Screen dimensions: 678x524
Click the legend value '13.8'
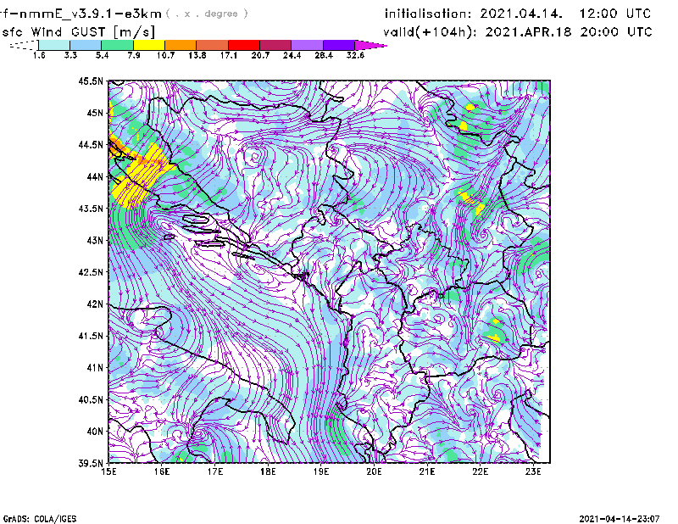click(197, 55)
